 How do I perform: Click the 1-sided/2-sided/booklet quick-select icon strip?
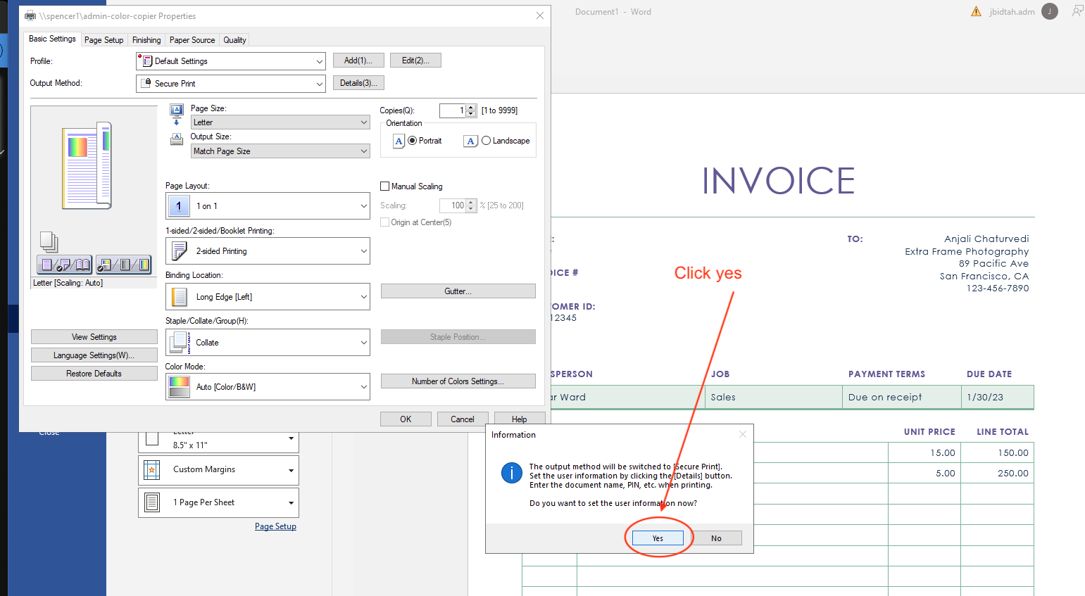tap(64, 265)
